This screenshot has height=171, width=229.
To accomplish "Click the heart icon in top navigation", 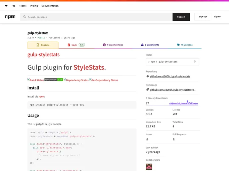I will pos(6,6).
